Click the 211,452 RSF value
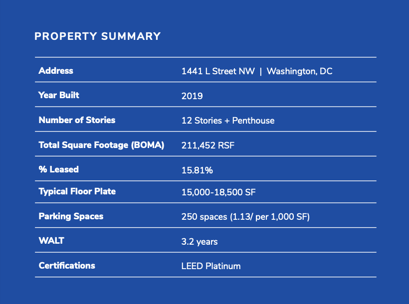The width and height of the screenshot is (409, 304). tap(208, 145)
